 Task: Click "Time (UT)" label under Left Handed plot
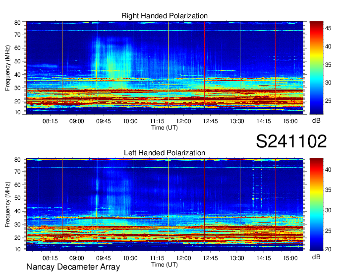(165, 265)
